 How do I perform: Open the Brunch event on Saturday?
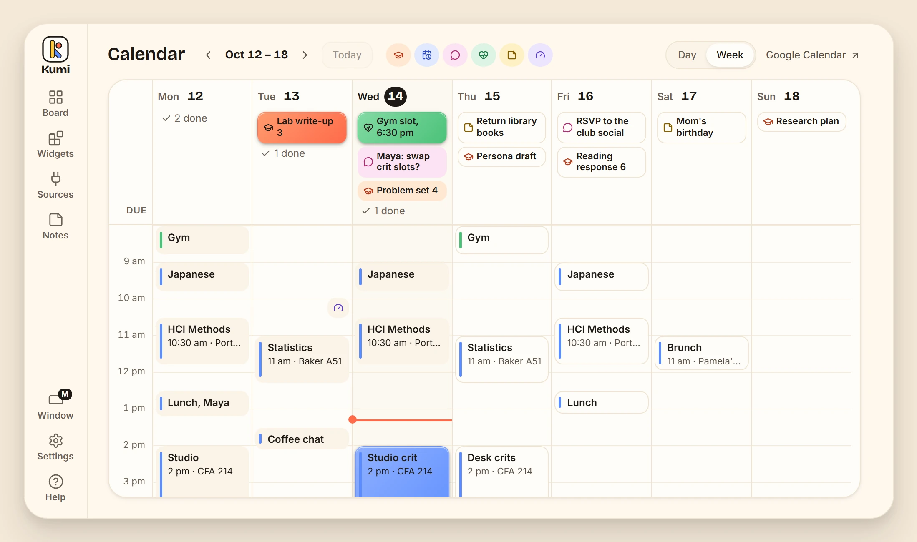(702, 354)
